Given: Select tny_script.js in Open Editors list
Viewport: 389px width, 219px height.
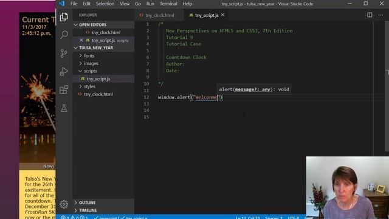Looking at the screenshot, I should click(x=103, y=40).
